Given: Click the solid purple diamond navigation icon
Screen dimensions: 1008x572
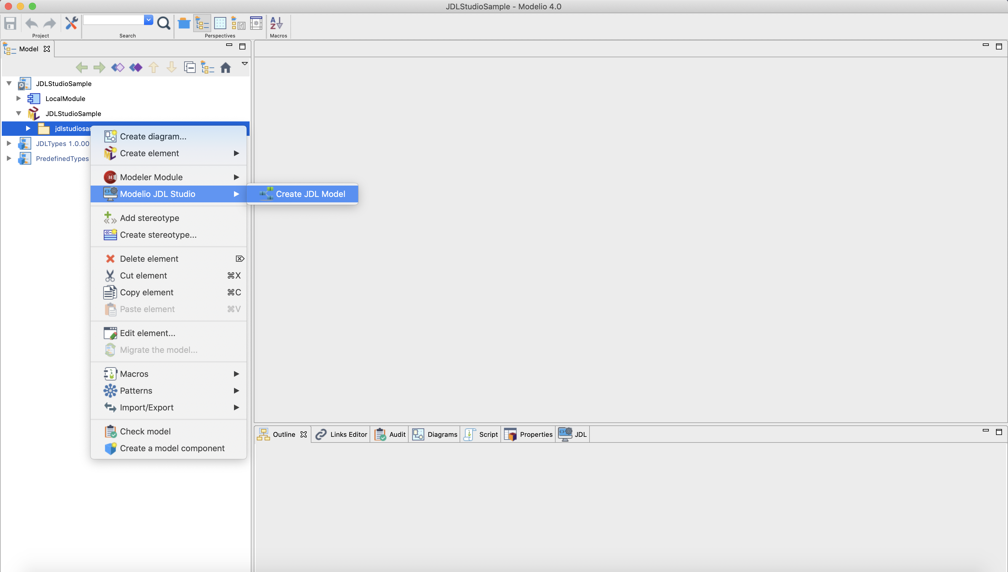Looking at the screenshot, I should pyautogui.click(x=136, y=67).
